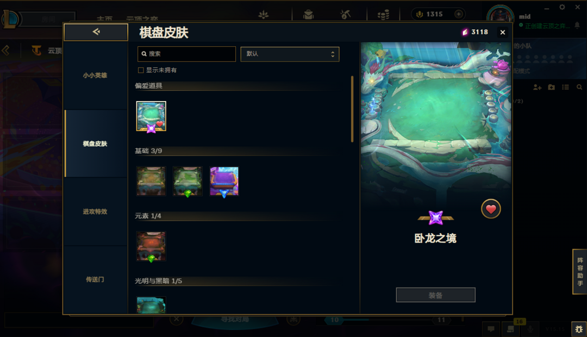Select the purple arena skin thumbnail

tap(224, 182)
